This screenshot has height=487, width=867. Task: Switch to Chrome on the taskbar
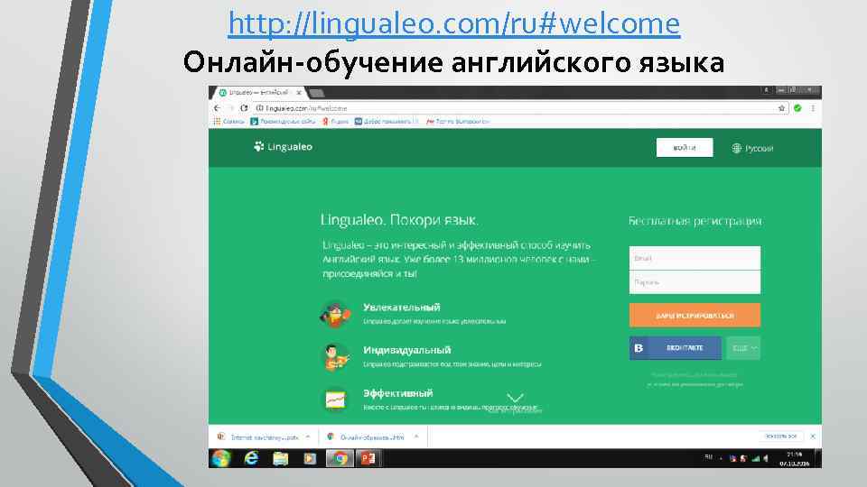[x=340, y=458]
